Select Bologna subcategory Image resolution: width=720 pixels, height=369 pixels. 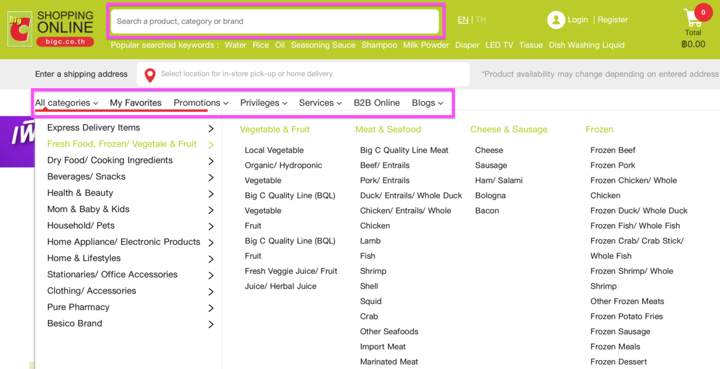coord(490,196)
